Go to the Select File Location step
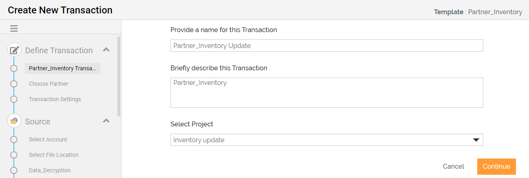The height and width of the screenshot is (178, 529). [x=53, y=155]
